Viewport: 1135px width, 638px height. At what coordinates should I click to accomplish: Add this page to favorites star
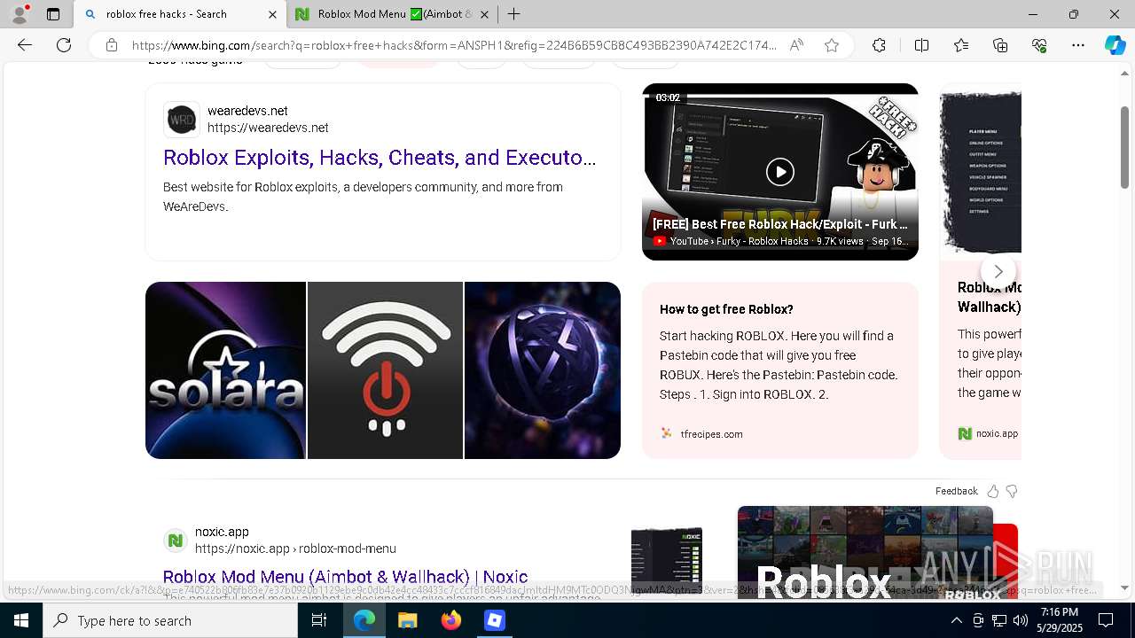[x=832, y=45]
